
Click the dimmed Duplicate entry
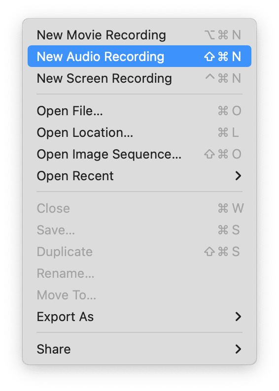(139, 252)
